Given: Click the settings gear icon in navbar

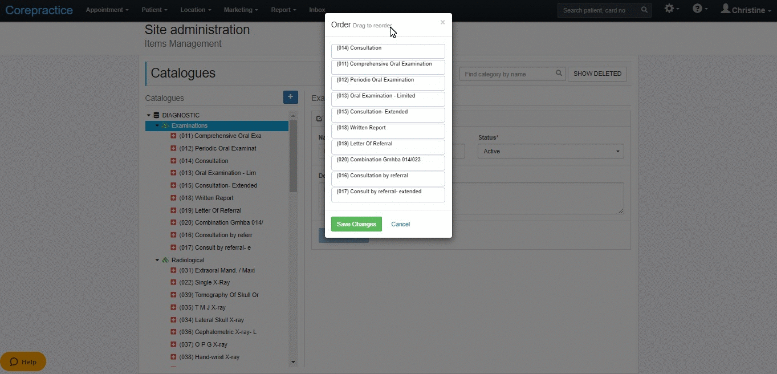Looking at the screenshot, I should pyautogui.click(x=669, y=9).
